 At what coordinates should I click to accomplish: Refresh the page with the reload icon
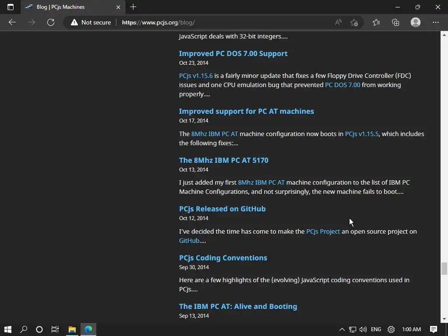(x=51, y=22)
